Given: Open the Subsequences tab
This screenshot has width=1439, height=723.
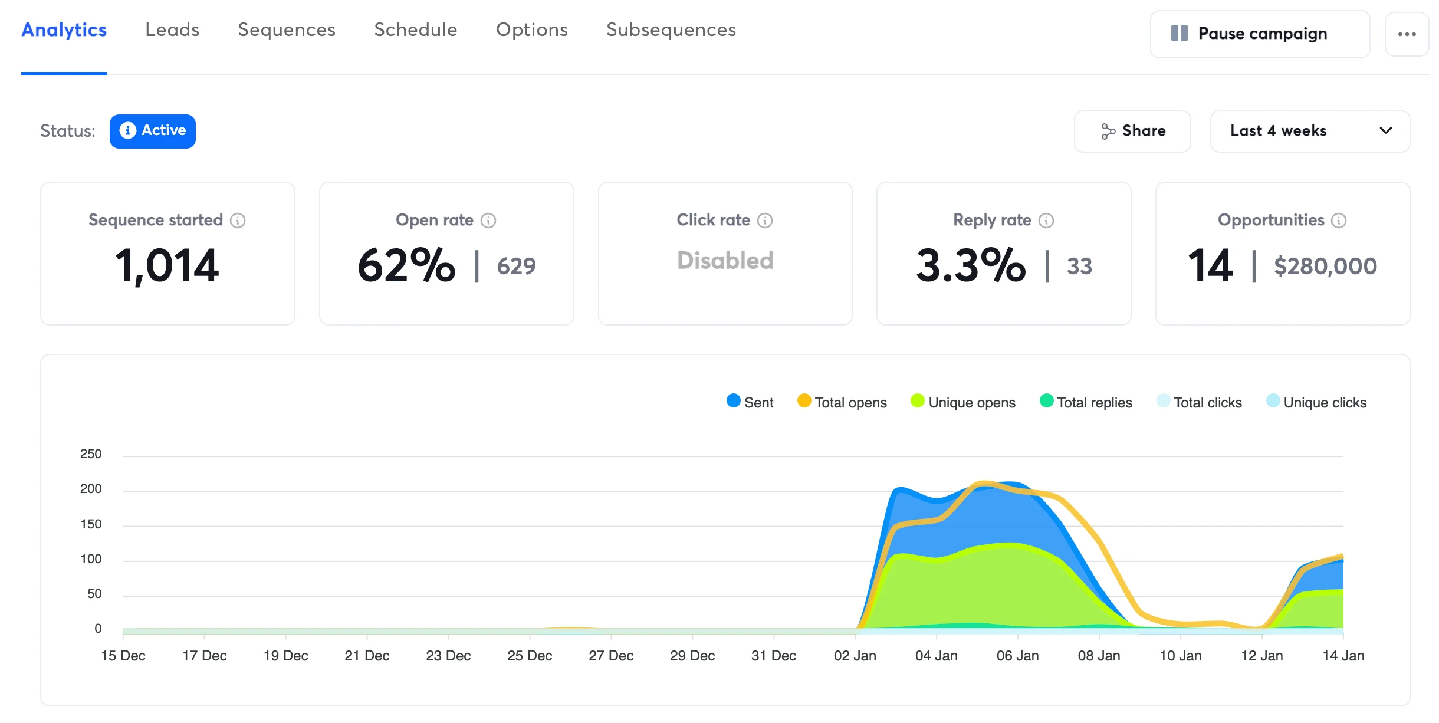Looking at the screenshot, I should (671, 30).
